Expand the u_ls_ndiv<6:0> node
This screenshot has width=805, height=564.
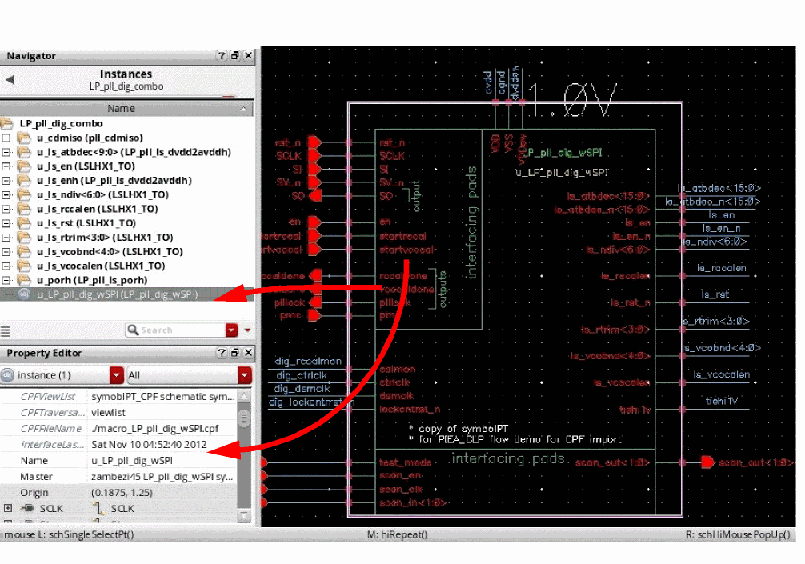6,194
